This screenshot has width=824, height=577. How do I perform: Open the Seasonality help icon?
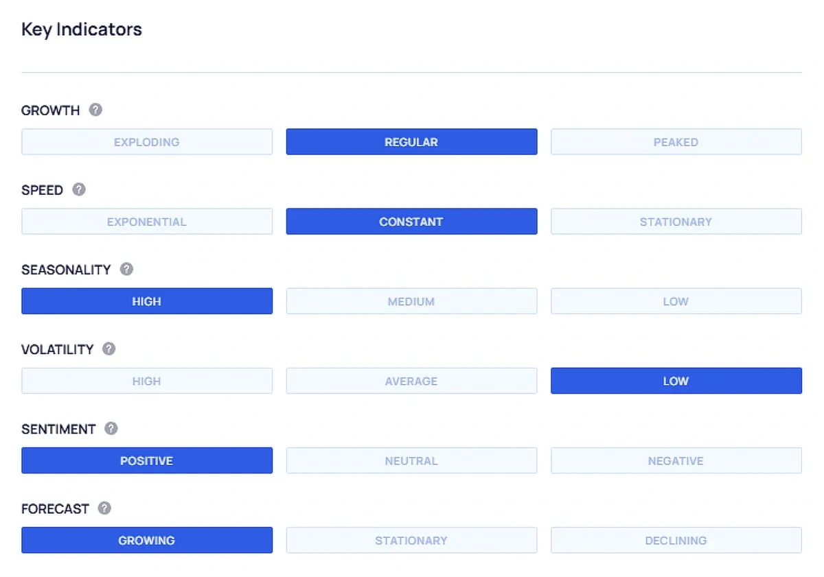pyautogui.click(x=126, y=269)
